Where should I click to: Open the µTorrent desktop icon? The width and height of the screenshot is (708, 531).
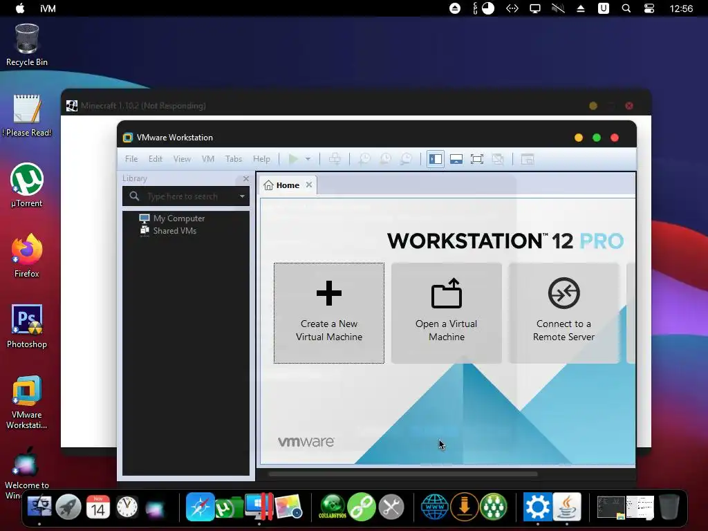point(27,185)
